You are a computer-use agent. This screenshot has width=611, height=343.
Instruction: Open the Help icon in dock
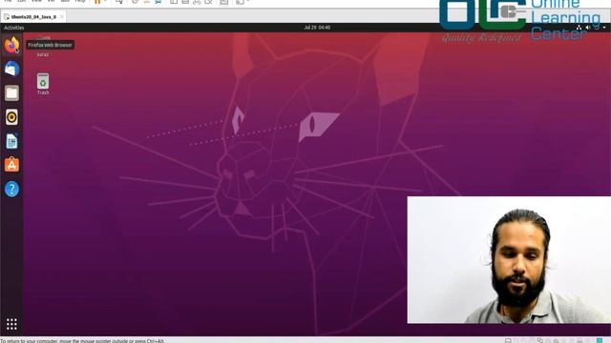click(11, 190)
